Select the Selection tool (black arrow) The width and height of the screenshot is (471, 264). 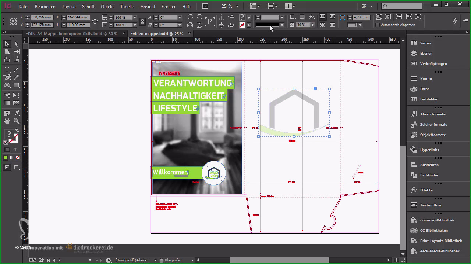(x=7, y=44)
